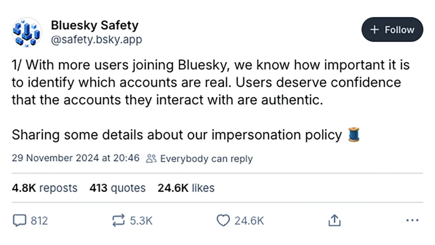The width and height of the screenshot is (435, 245).
Task: Toggle the like heart icon
Action: click(x=223, y=220)
